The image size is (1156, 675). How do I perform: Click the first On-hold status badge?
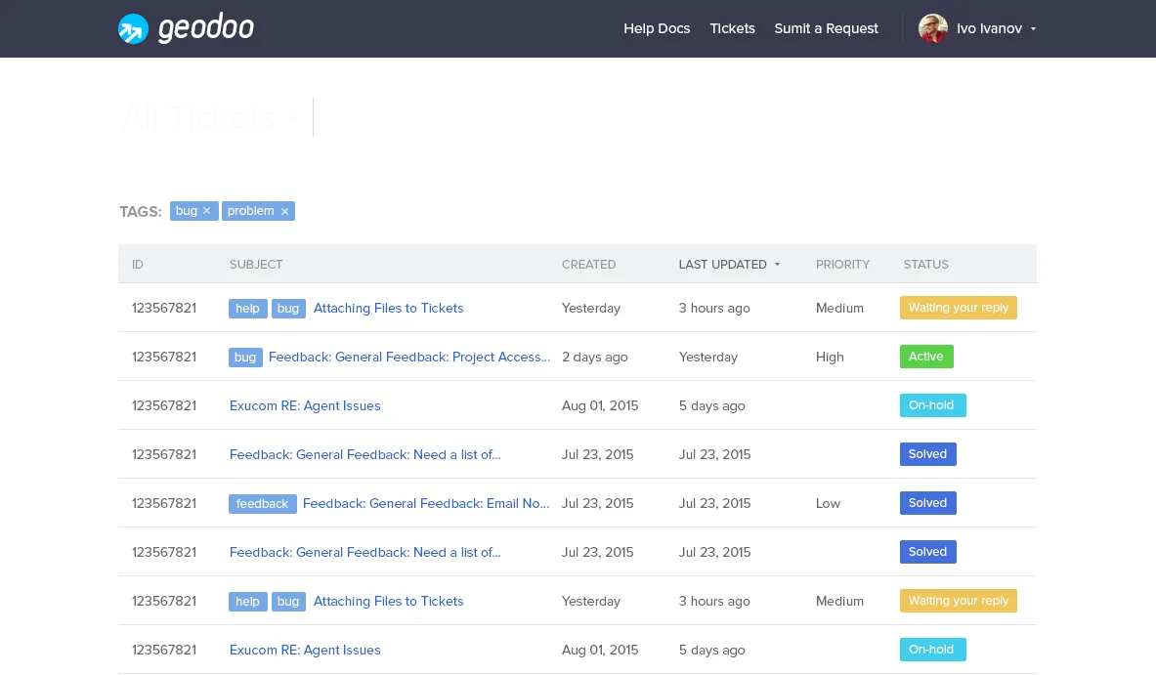[x=932, y=405]
